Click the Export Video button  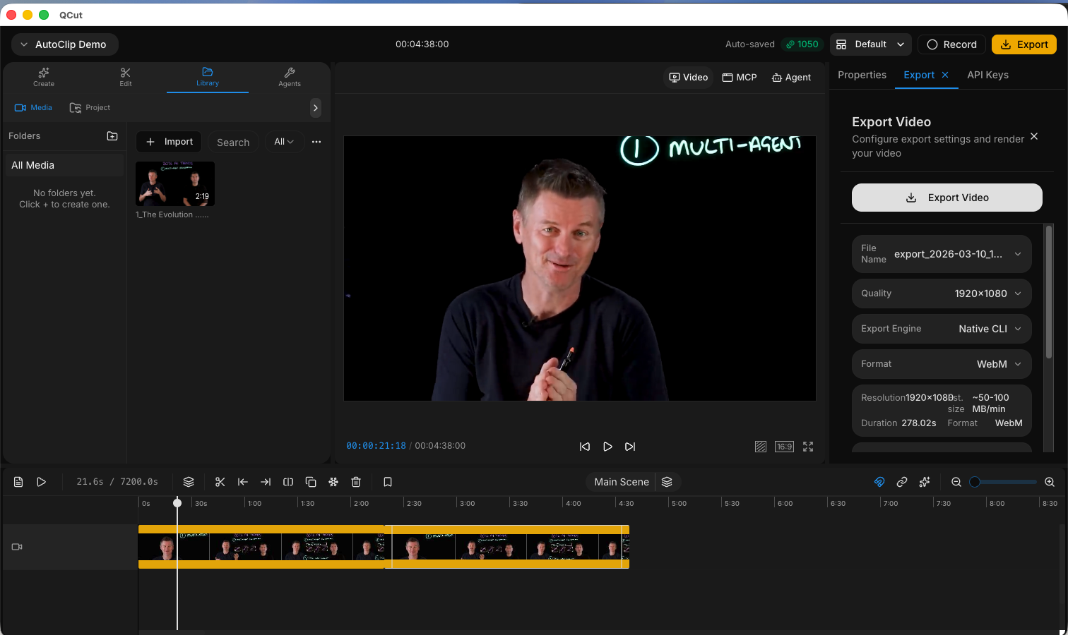click(x=947, y=198)
